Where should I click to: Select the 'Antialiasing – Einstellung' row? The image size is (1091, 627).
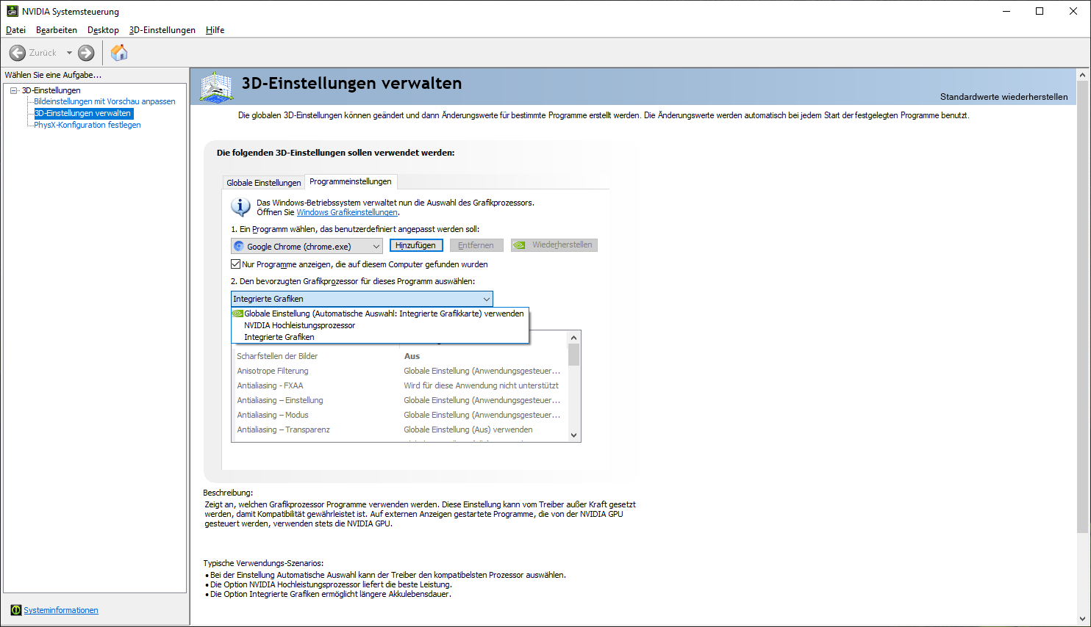coord(399,400)
